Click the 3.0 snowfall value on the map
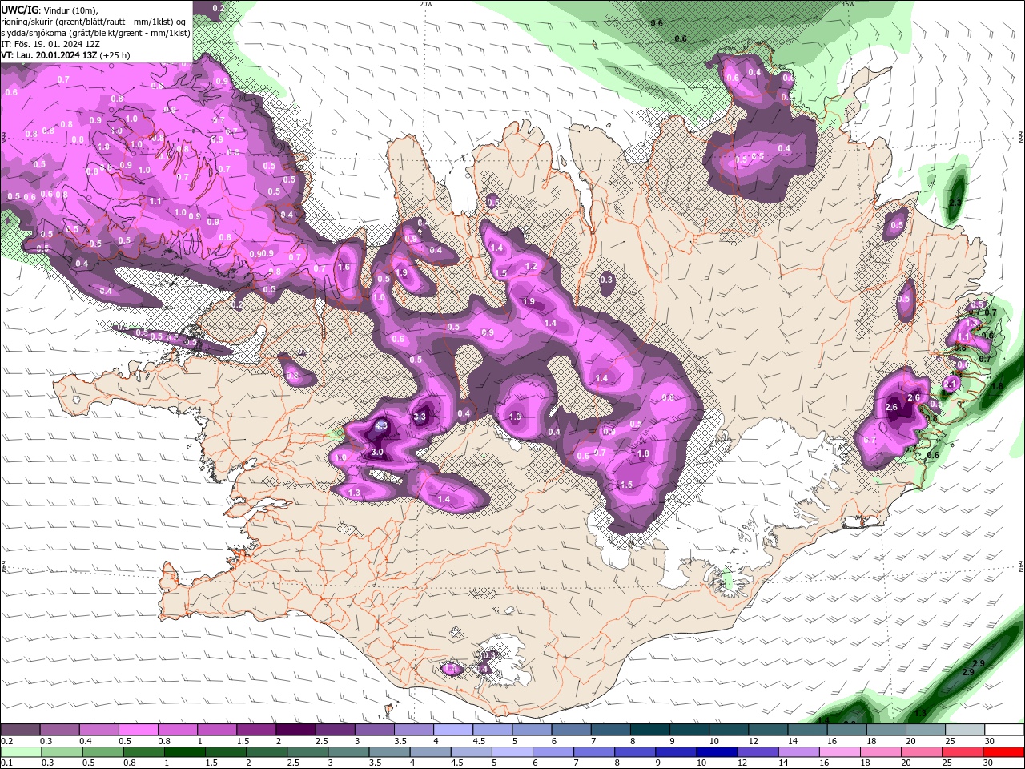 click(378, 452)
